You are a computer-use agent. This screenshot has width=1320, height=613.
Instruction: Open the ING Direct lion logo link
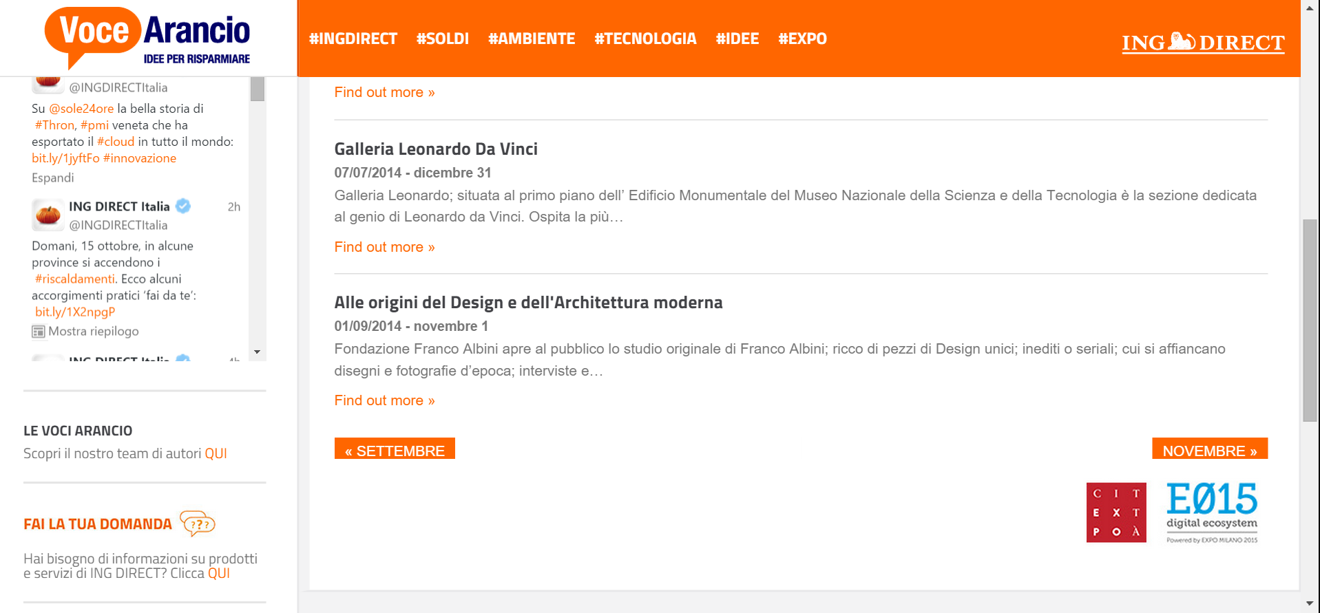1202,43
